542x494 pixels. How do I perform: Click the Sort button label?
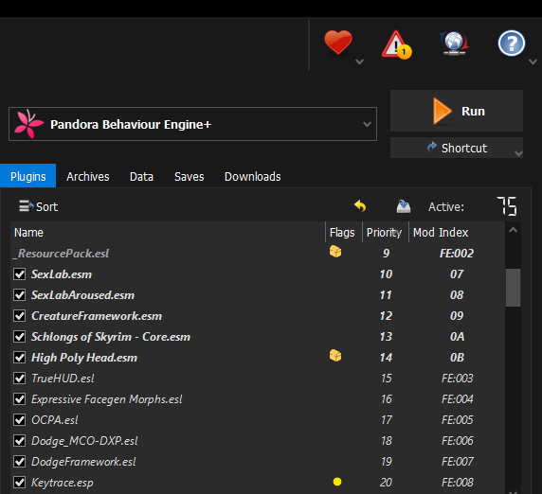47,207
